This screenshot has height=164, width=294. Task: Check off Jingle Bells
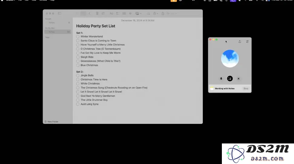tap(78, 76)
